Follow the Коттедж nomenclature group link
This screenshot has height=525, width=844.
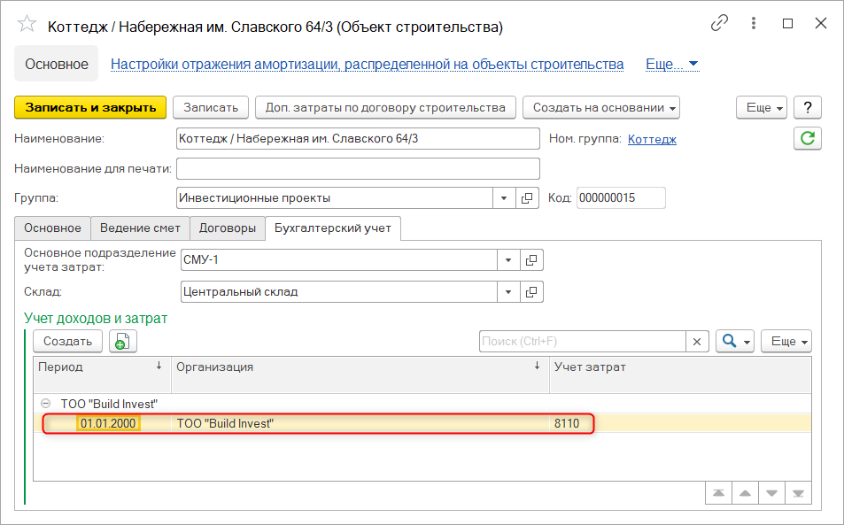(652, 139)
